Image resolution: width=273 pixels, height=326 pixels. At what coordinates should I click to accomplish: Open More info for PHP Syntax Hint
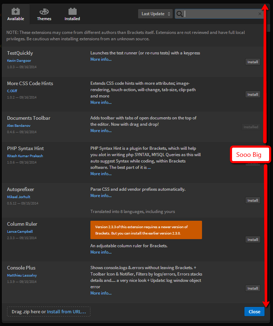[101, 174]
